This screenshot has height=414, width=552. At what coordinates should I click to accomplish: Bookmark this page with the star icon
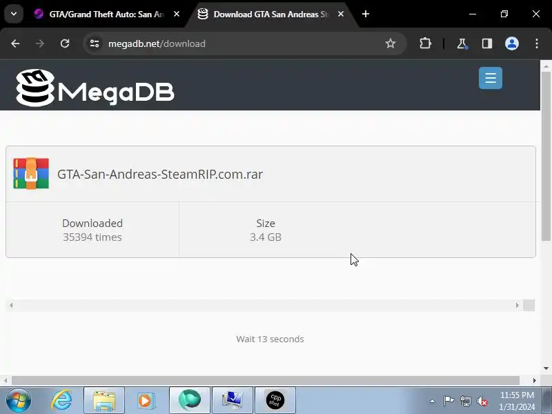390,43
